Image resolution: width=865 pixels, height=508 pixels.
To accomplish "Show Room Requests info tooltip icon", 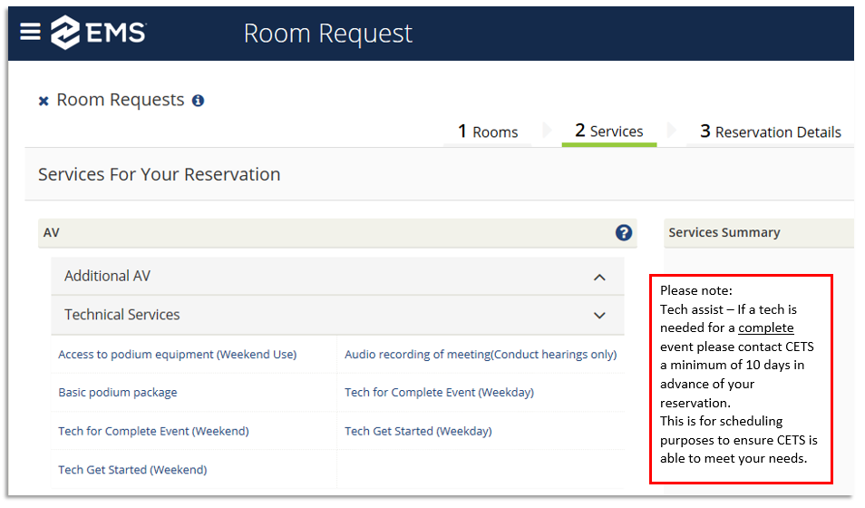I will coord(198,101).
